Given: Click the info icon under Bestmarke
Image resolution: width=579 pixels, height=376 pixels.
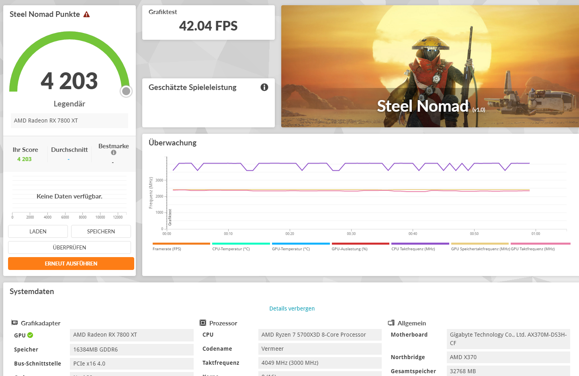Looking at the screenshot, I should coord(114,153).
